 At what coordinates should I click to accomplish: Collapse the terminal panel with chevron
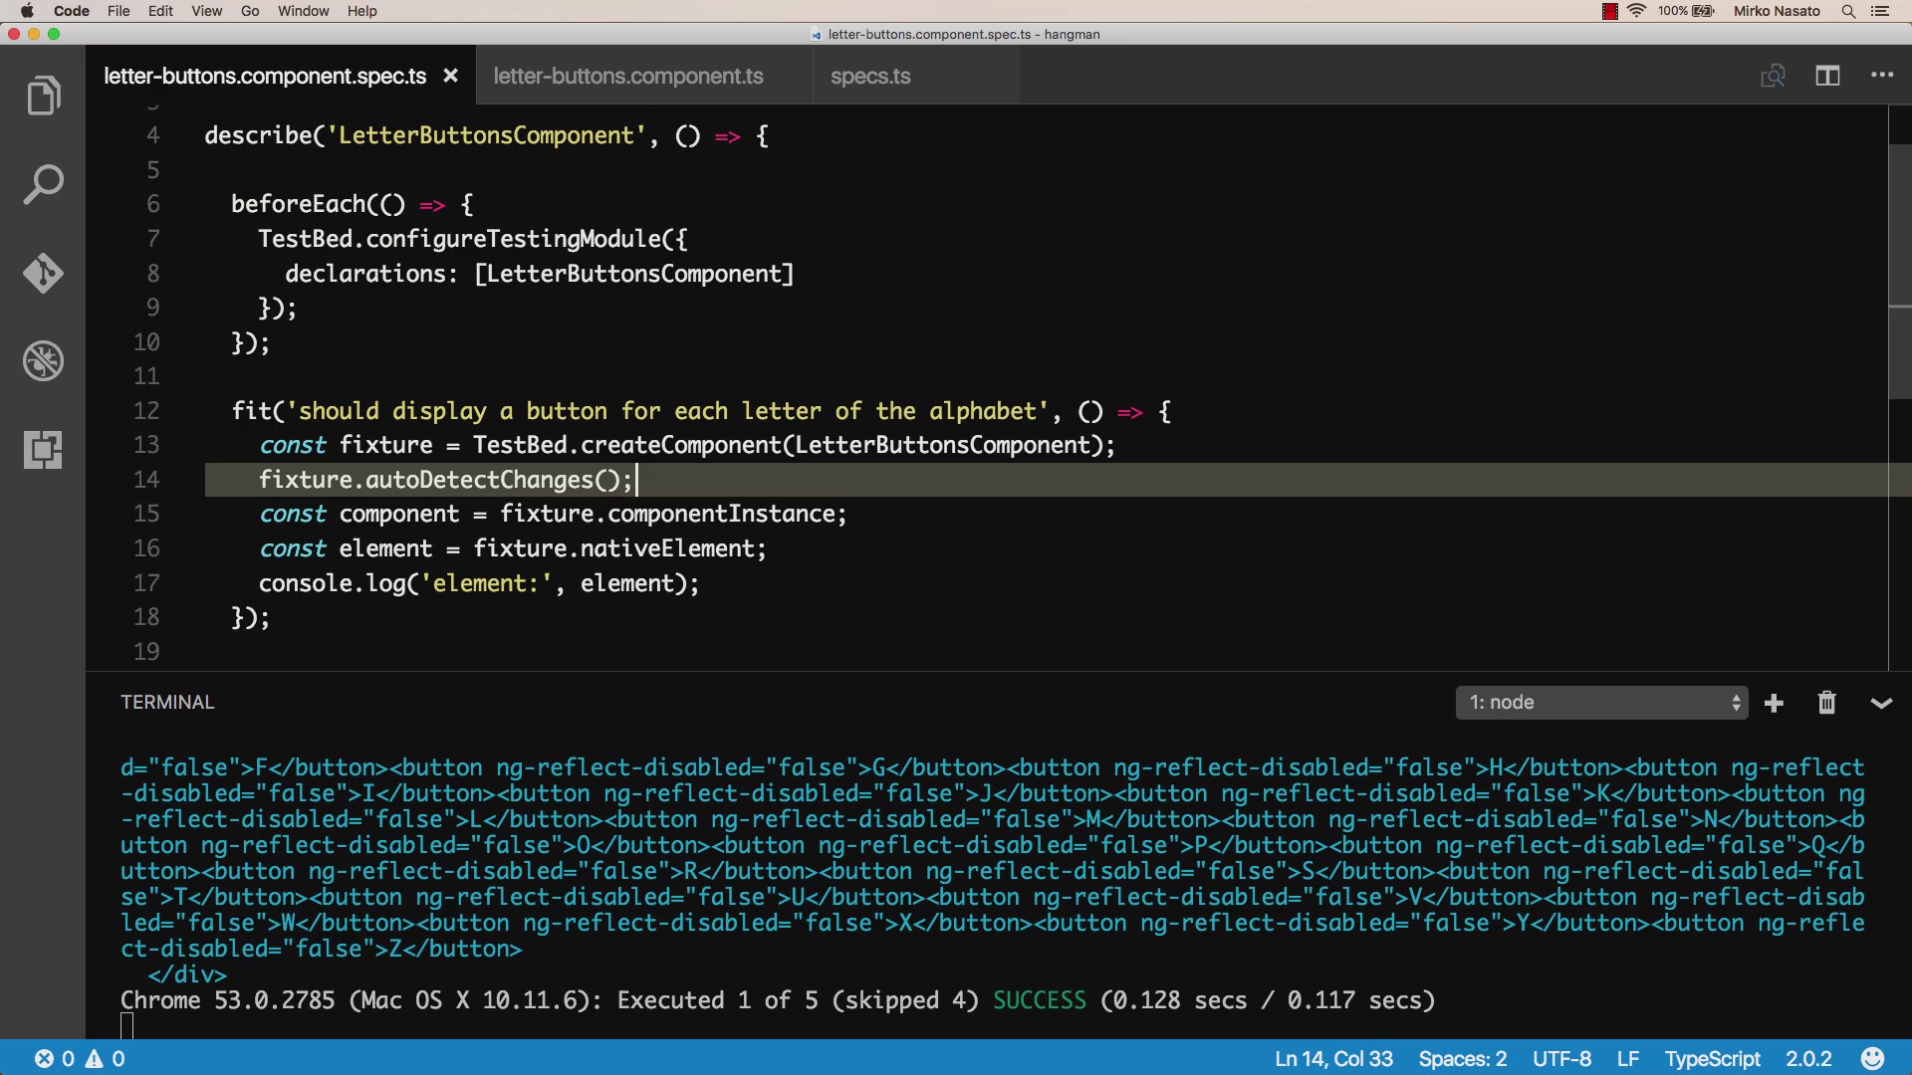(1881, 703)
